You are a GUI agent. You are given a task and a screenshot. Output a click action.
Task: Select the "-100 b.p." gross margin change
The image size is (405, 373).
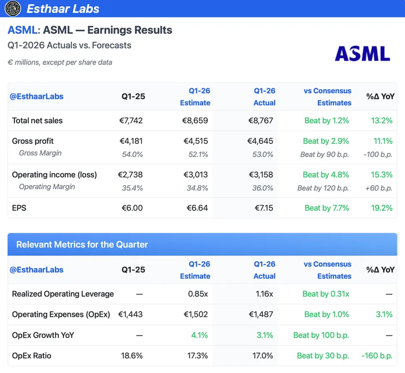coord(378,154)
